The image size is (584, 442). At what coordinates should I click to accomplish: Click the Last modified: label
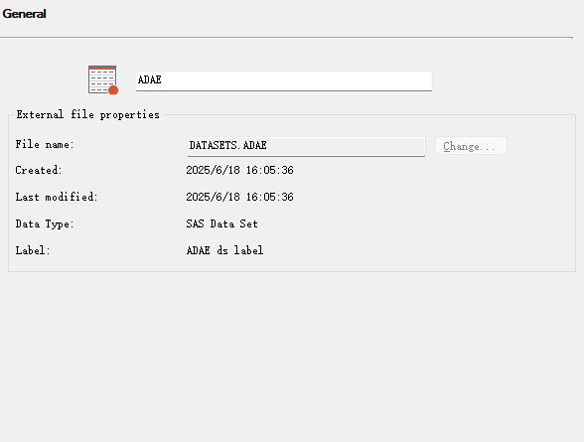pos(57,197)
